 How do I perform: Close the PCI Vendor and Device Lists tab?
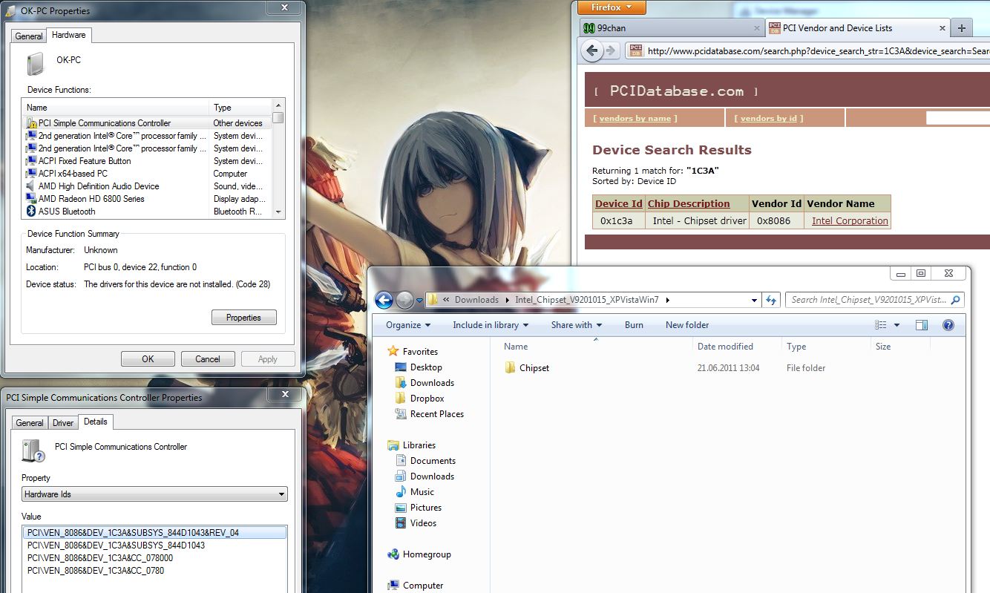[943, 28]
